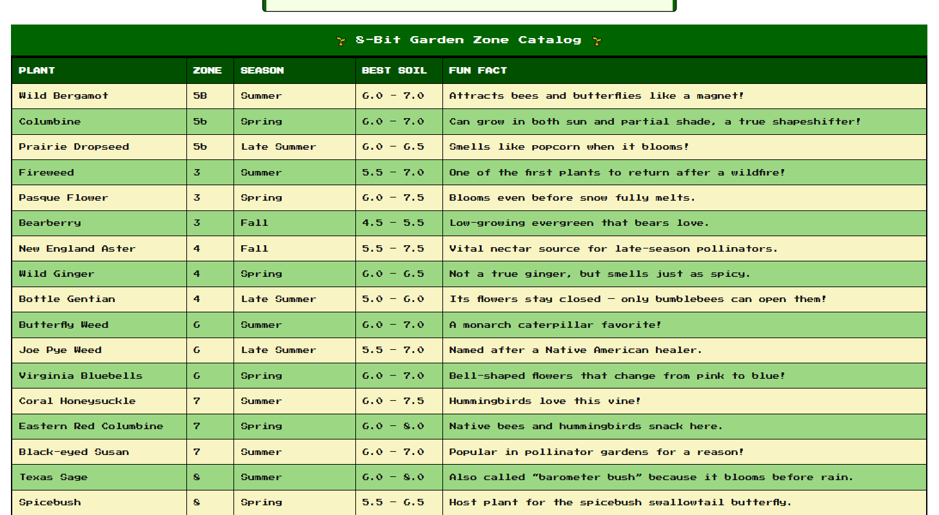The width and height of the screenshot is (939, 515).
Task: Click the Fireweed plant name
Action: [46, 172]
